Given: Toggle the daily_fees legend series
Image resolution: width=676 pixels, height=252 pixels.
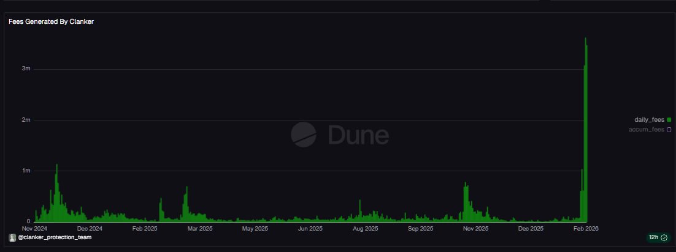Looking at the screenshot, I should pos(652,119).
